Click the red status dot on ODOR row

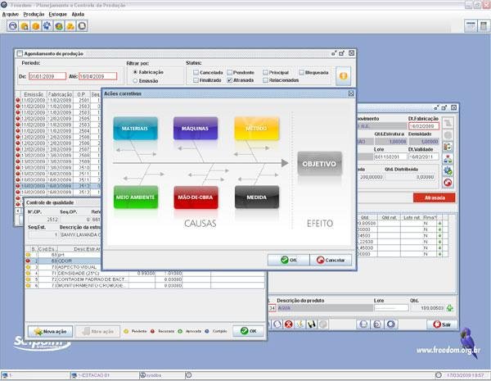point(28,261)
